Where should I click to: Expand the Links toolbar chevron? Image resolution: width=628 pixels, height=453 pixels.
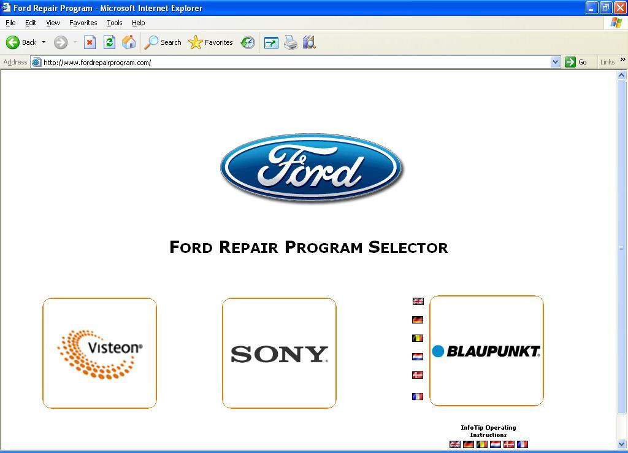tap(623, 60)
